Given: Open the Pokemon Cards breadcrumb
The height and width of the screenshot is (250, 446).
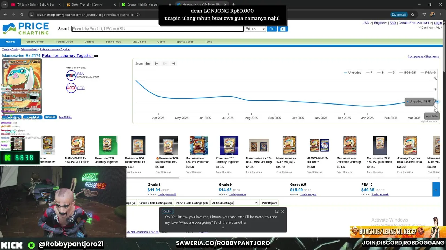Looking at the screenshot, I should click(x=29, y=49).
